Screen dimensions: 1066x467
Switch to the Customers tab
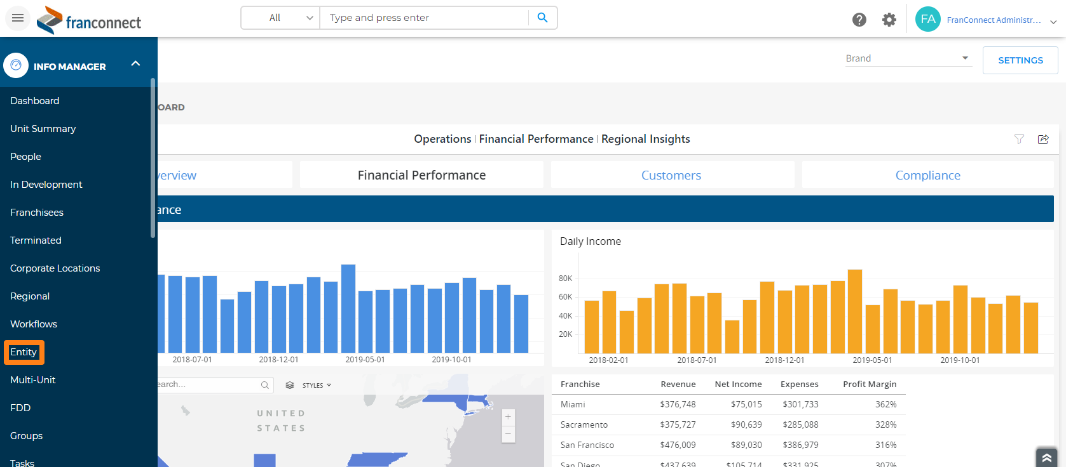point(671,175)
